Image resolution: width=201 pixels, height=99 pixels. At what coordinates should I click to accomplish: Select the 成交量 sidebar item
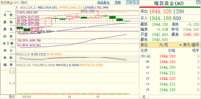(8, 44)
